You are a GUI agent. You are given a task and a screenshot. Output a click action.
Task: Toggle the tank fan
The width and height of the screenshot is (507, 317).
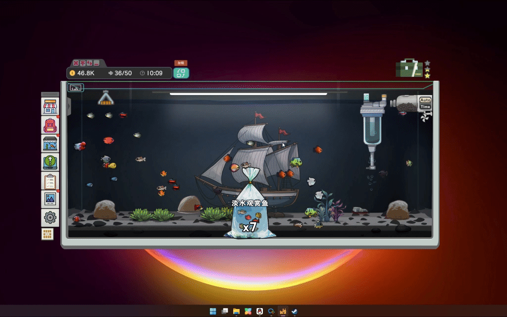click(x=425, y=117)
